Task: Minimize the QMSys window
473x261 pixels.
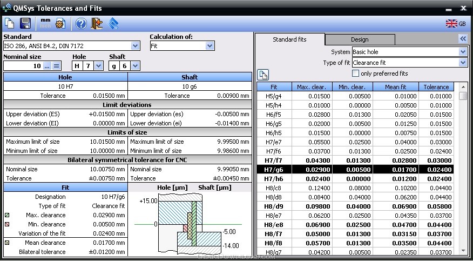Action: (449, 9)
